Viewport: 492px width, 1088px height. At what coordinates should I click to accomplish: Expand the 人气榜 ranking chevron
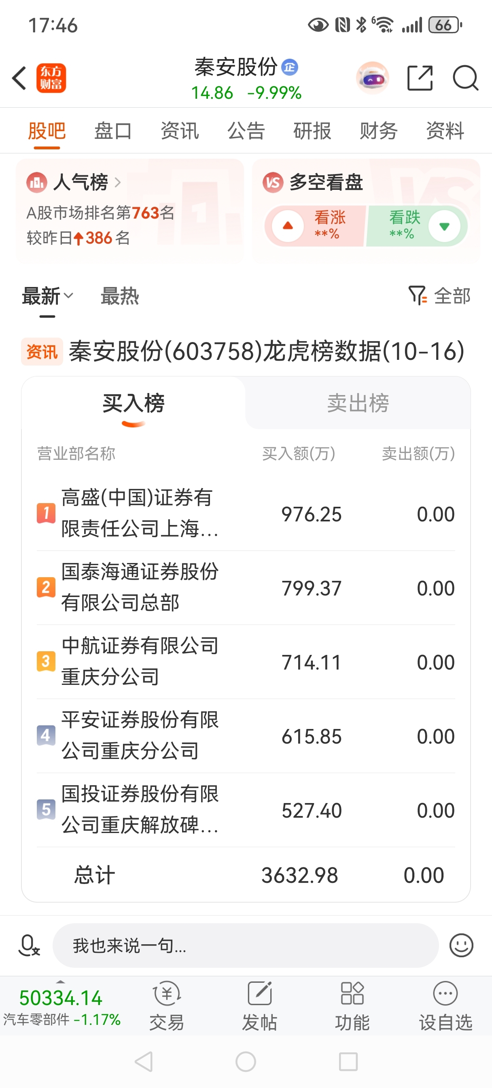tap(117, 183)
